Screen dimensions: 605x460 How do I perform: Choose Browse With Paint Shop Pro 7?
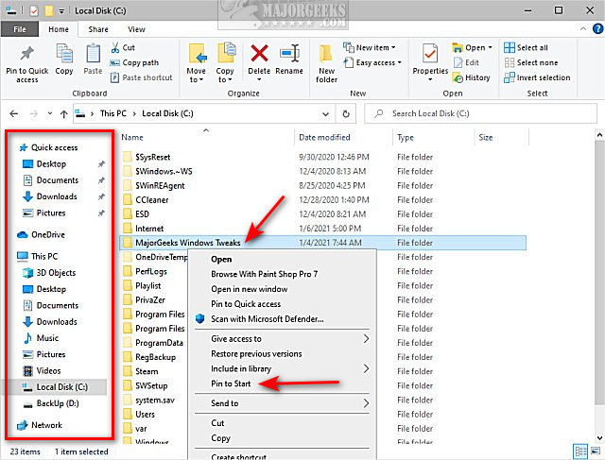265,274
